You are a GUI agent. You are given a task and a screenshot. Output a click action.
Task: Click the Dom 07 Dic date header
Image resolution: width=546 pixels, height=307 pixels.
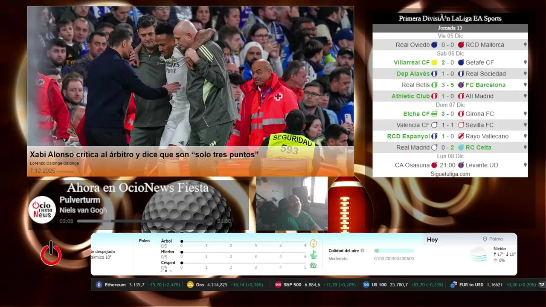450,105
